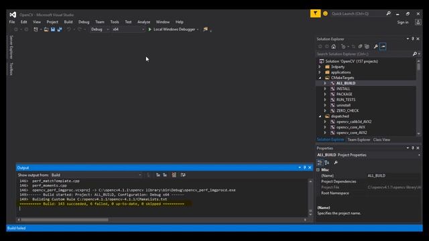Pin the Output panel with auto-hide icon
429x241 pixels.
[304, 167]
